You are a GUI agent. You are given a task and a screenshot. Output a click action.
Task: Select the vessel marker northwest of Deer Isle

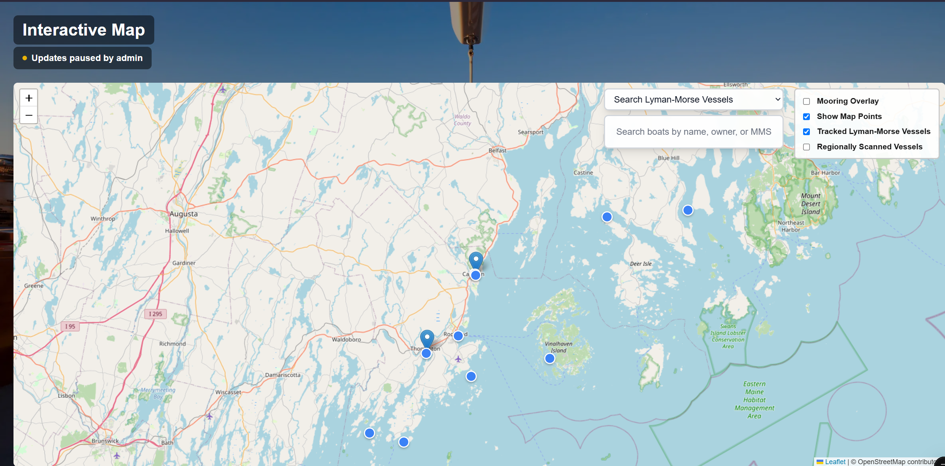click(x=607, y=216)
